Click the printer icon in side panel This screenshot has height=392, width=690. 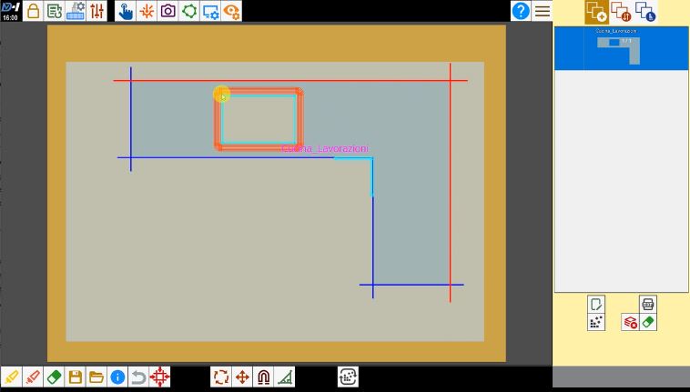tap(648, 304)
